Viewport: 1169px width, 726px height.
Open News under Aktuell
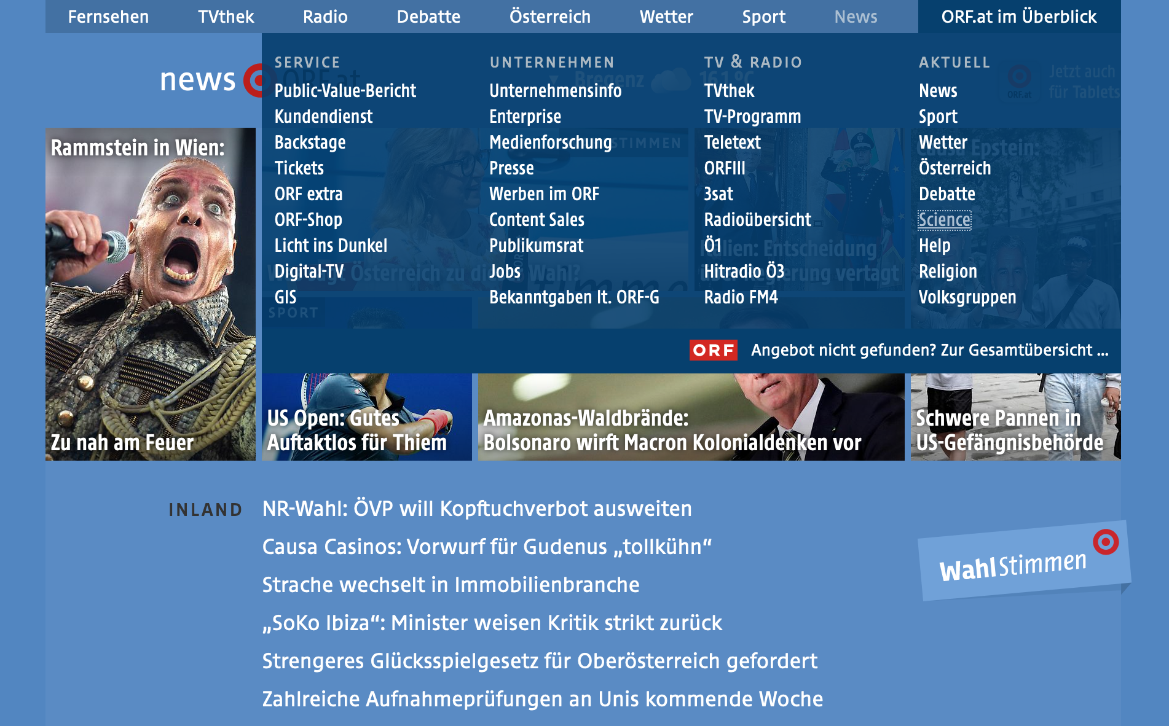tap(938, 91)
